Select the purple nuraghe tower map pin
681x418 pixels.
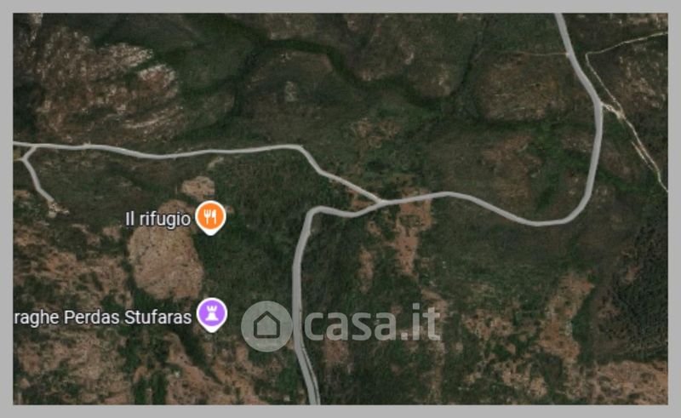pos(212,315)
